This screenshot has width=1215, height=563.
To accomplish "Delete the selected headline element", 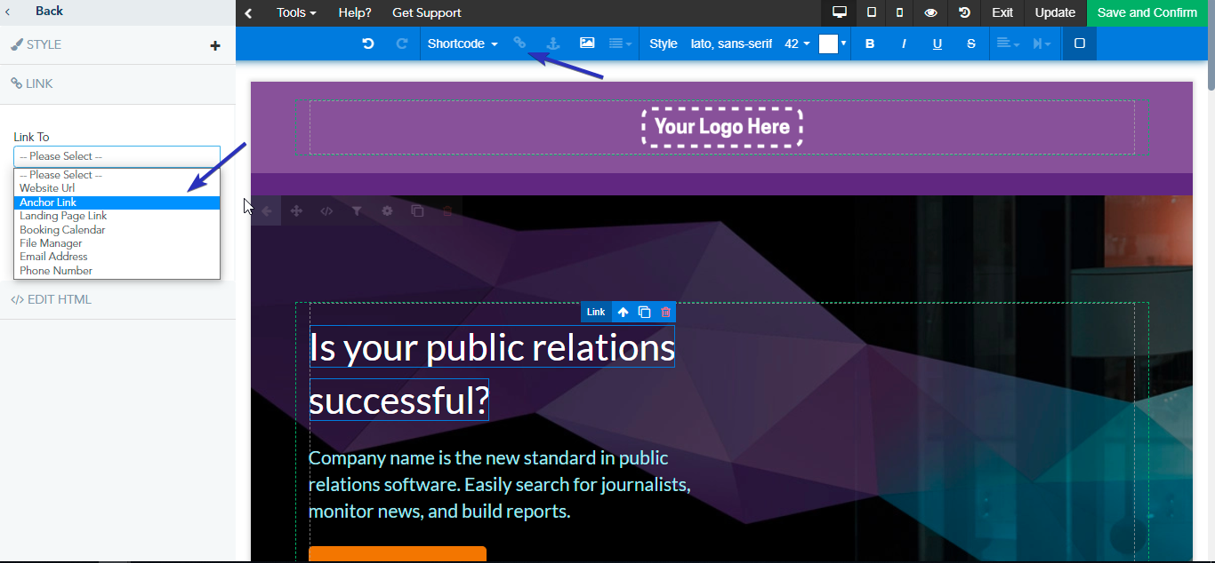I will pos(665,313).
